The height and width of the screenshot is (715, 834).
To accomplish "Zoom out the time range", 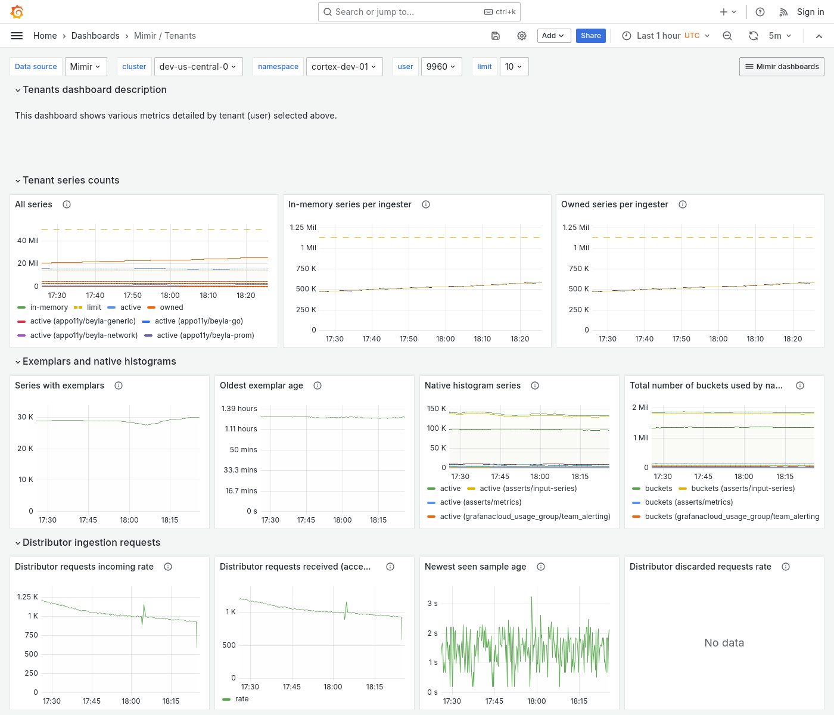I will pos(727,36).
